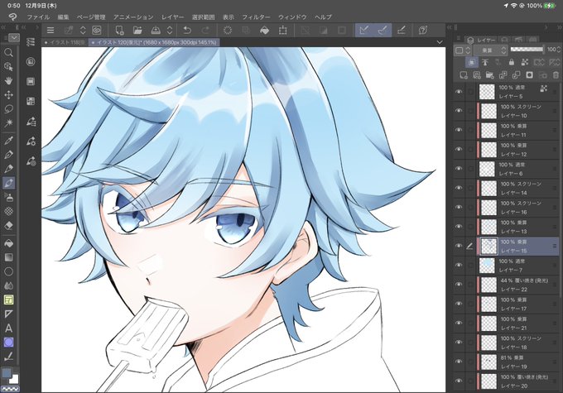Viewport: 563px width, 393px height.
Task: Click the main drawing color swatch
Action: tap(7, 373)
